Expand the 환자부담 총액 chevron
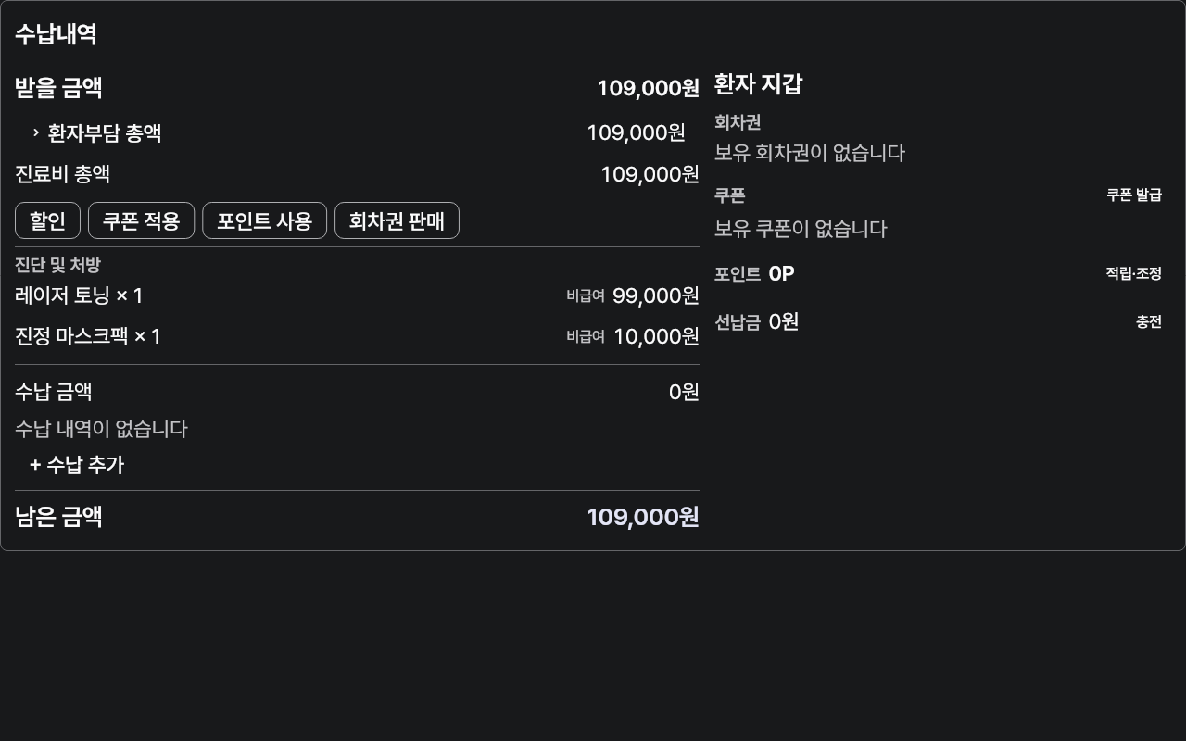Screen dimensions: 1186x741 pos(35,132)
